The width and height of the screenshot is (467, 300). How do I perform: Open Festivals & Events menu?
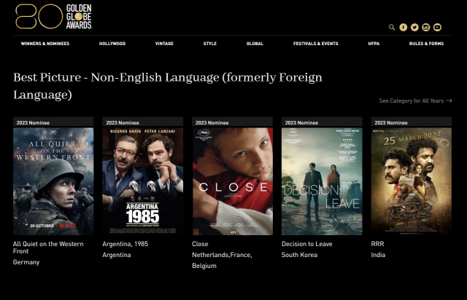click(x=316, y=44)
